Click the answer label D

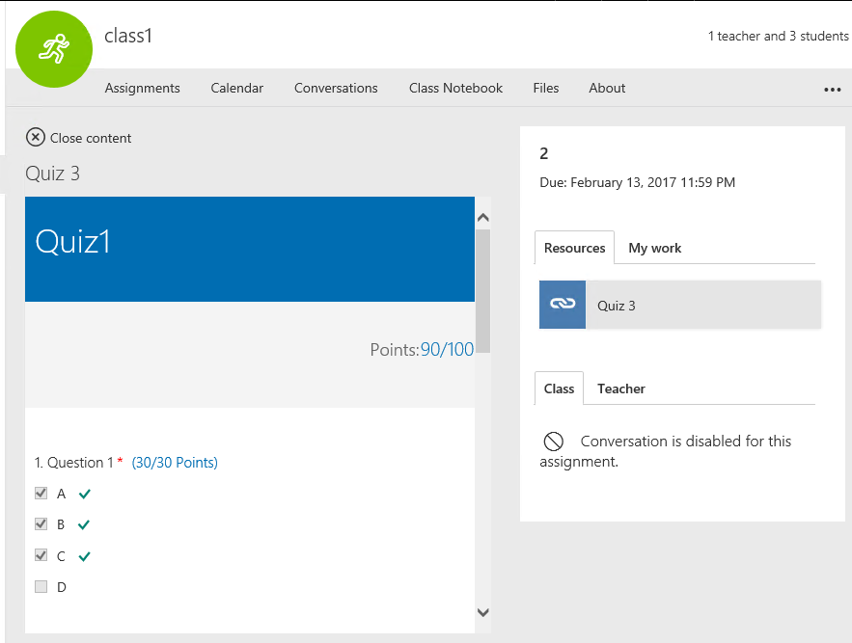pos(62,587)
